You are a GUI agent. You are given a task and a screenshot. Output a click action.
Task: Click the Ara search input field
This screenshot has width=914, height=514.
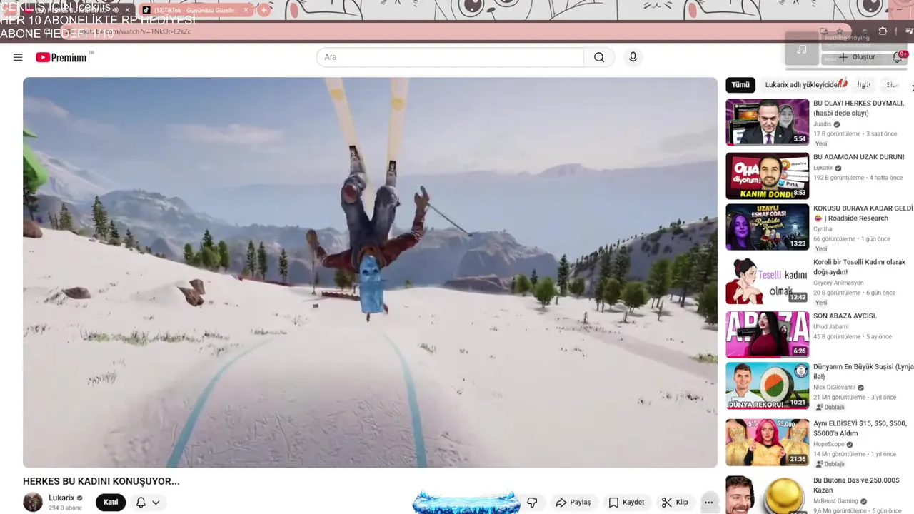coord(450,57)
